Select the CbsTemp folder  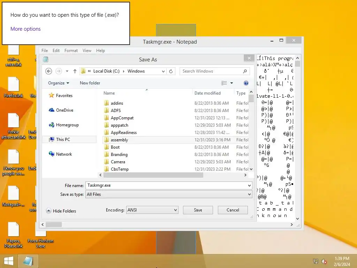coord(175,169)
